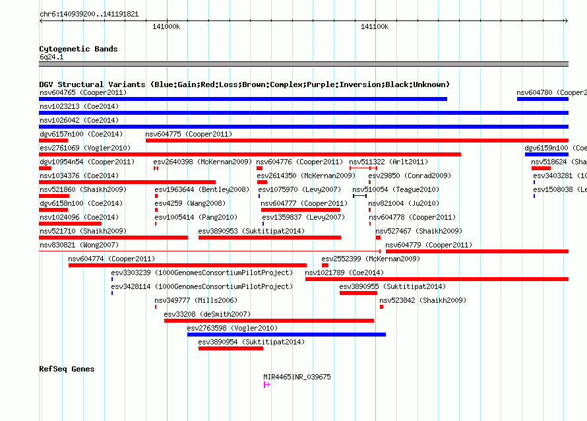Click esv3890954 (Suktitipat2014) label
The height and width of the screenshot is (421, 587).
tap(251, 342)
